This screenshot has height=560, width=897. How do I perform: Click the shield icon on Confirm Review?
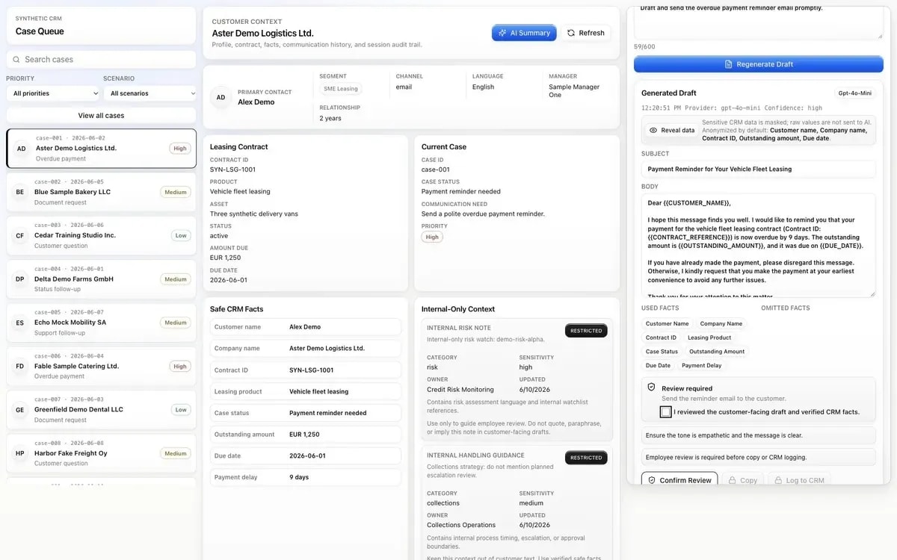[x=652, y=480]
